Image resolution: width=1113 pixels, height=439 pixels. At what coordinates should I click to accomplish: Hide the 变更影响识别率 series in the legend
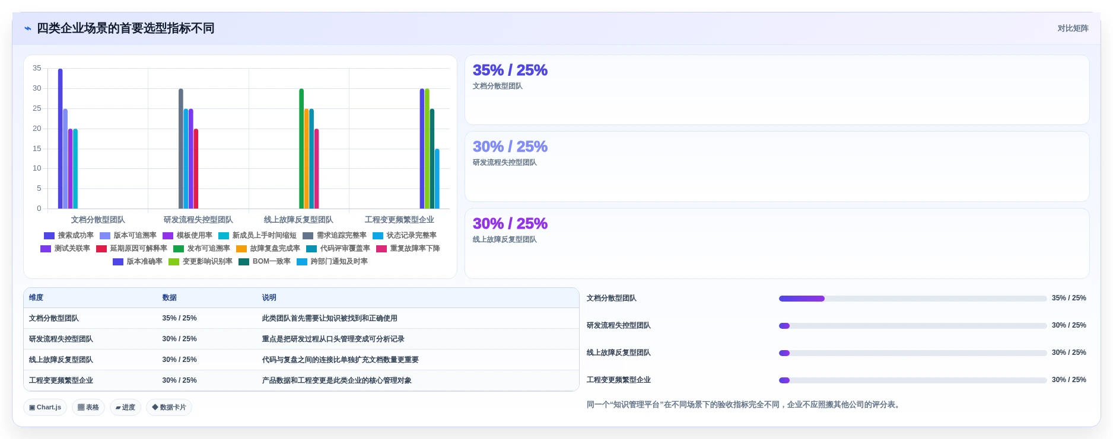(x=201, y=261)
